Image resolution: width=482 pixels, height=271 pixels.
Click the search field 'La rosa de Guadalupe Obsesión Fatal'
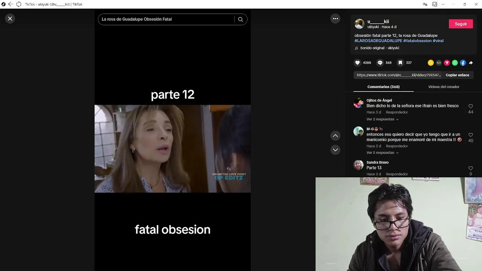click(166, 19)
